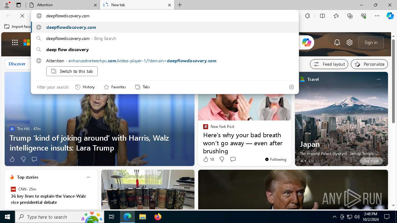Toggle the Split screen icon
Screen dimensions: 397x223
click(x=322, y=16)
